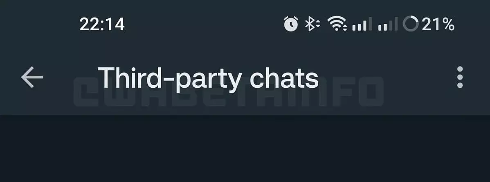This screenshot has width=490, height=182.
Task: Tap the Wi-Fi signal icon
Action: point(336,23)
